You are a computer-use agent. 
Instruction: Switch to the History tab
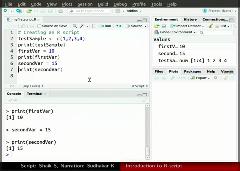pos(190,19)
